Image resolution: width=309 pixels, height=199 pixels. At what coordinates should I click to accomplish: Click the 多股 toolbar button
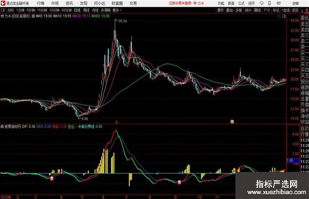239,10
